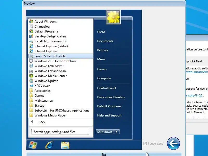Click the Exit button of Preview window
The height and width of the screenshot is (156, 208).
(x=104, y=154)
